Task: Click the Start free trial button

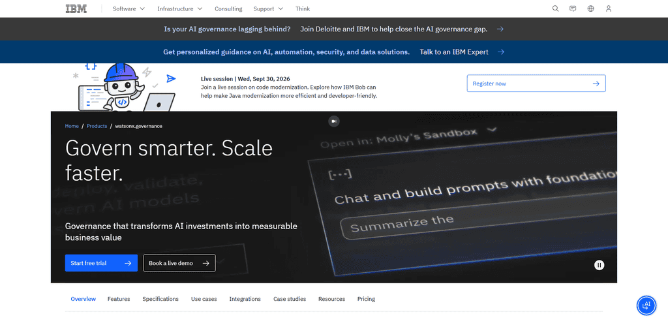Action: point(101,263)
